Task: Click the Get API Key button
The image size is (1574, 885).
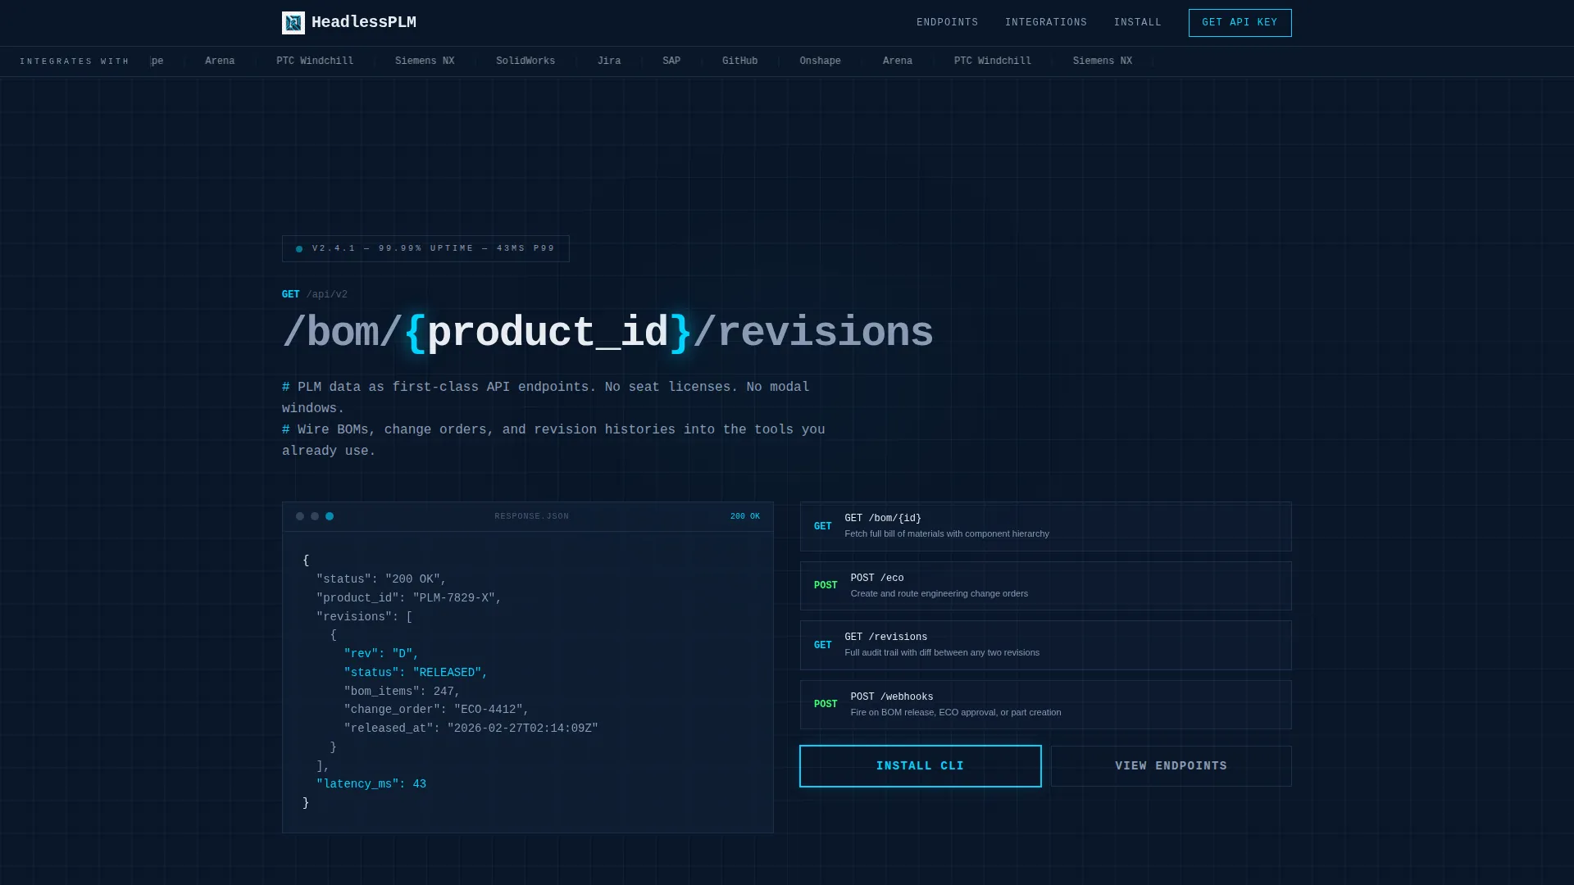Action: click(x=1240, y=23)
